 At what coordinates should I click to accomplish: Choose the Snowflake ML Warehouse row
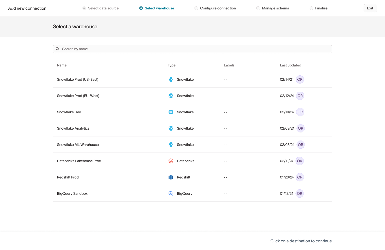coord(78,145)
